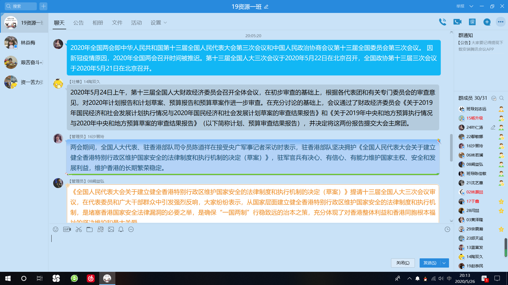This screenshot has height=285, width=508.
Task: Click the 关闭(C) button
Action: 403,263
